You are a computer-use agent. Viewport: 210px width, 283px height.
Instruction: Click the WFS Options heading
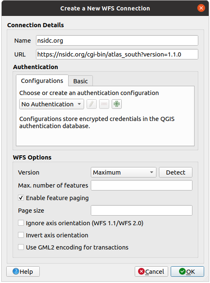(x=32, y=157)
